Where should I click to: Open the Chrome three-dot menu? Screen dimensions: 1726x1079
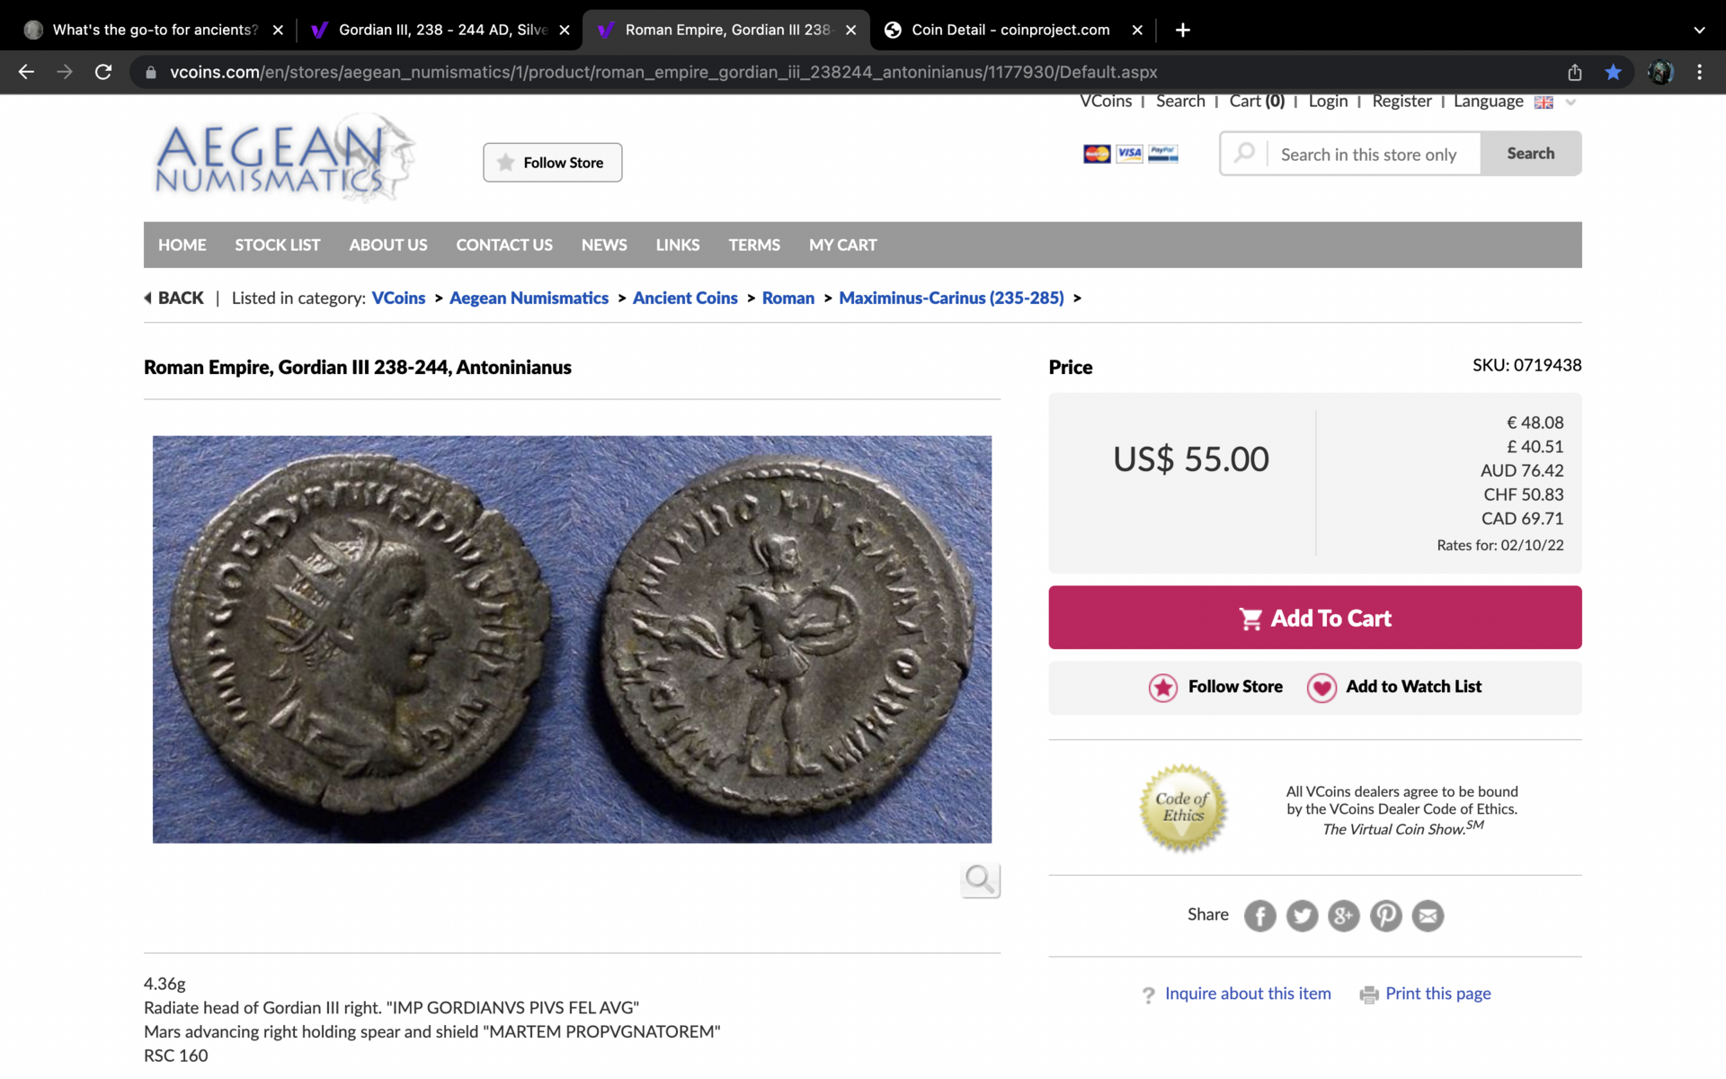tap(1699, 72)
